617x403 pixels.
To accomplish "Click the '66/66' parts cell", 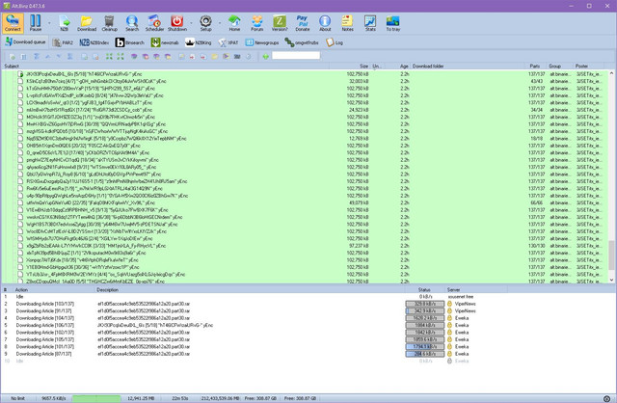I will (537, 202).
